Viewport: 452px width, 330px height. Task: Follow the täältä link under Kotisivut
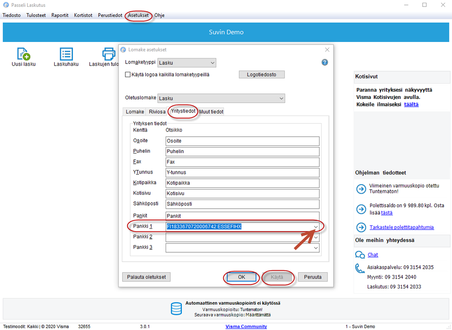(411, 104)
